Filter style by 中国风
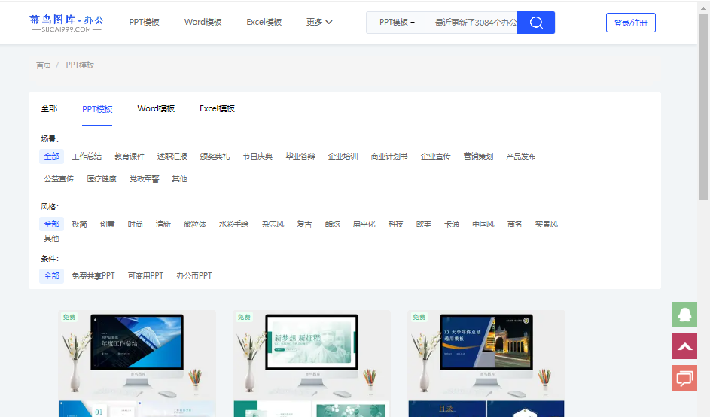This screenshot has width=710, height=417. [483, 224]
